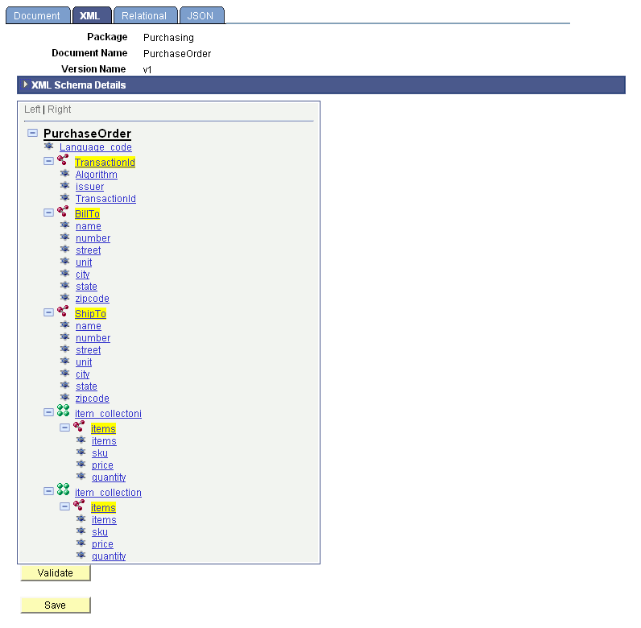
Task: Open highlighted items link under item_collectoni
Action: coord(103,429)
